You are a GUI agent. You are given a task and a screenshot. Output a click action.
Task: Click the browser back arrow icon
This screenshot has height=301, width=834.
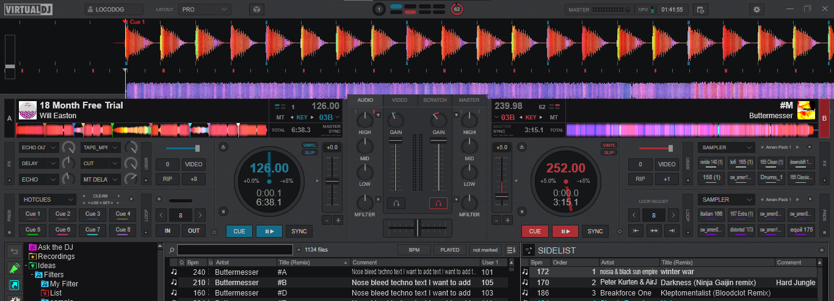click(x=14, y=251)
